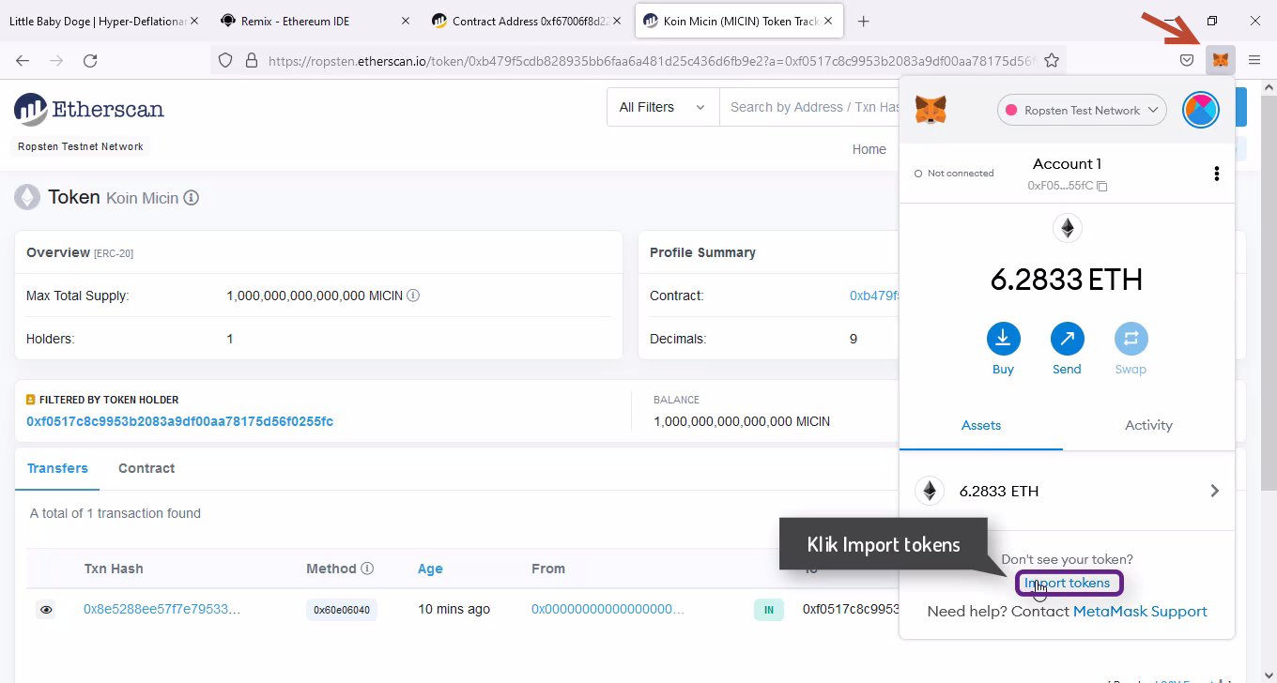This screenshot has width=1277, height=683.
Task: Open the MetaMask Support link
Action: pos(1140,612)
